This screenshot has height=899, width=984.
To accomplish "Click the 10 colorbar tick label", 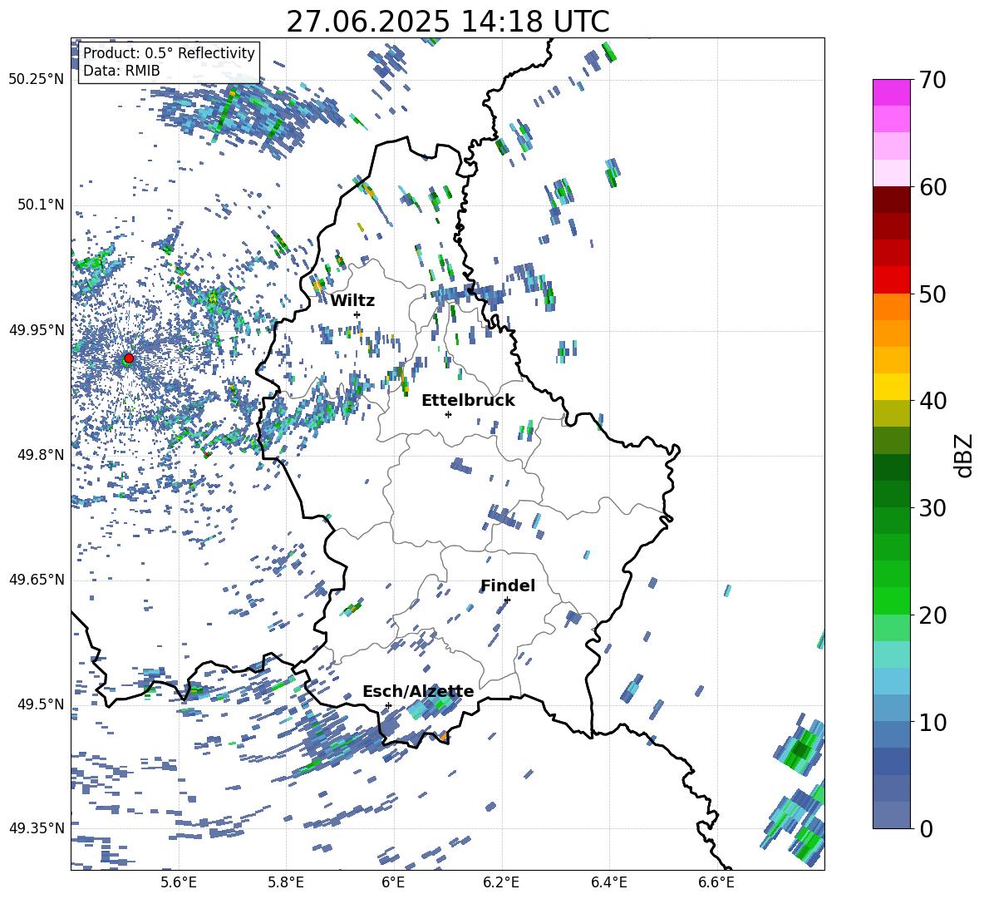I will click(932, 722).
